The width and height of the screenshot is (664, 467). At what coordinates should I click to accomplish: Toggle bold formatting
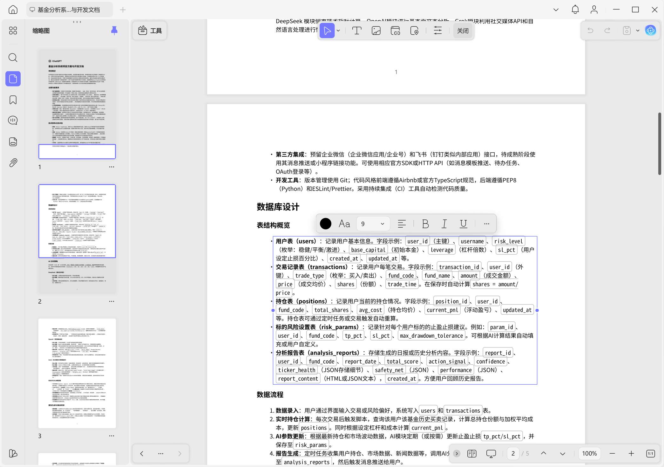[425, 223]
